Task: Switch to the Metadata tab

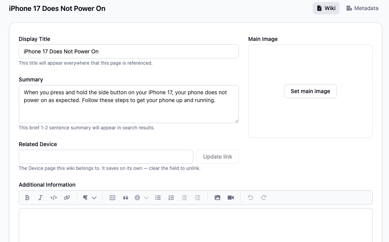Action: coord(362,8)
